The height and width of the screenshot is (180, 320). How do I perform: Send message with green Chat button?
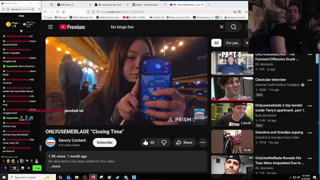pyautogui.click(x=37, y=168)
